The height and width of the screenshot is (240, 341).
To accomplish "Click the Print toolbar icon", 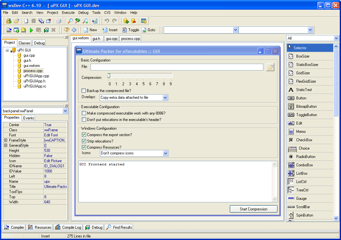I will coord(59,21).
